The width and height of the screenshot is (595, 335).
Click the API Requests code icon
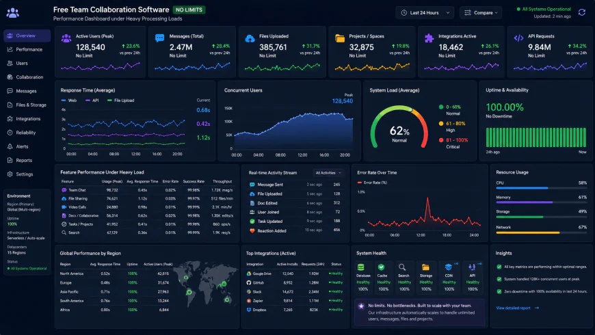point(518,38)
